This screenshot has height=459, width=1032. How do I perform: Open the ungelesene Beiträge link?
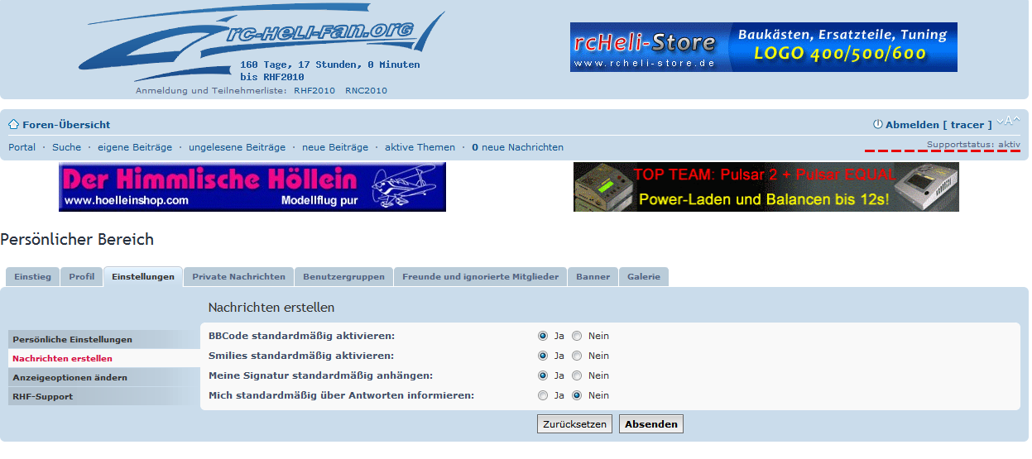pos(237,147)
